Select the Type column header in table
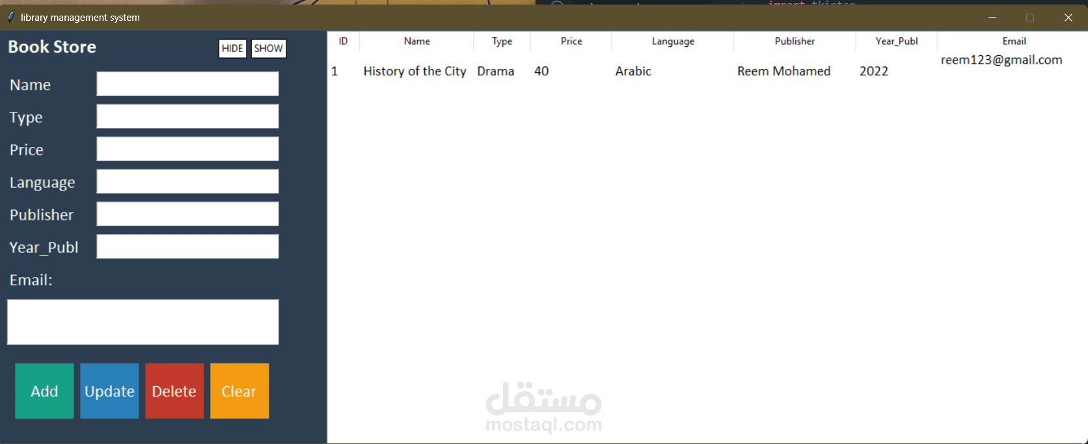The image size is (1088, 444). (x=502, y=41)
